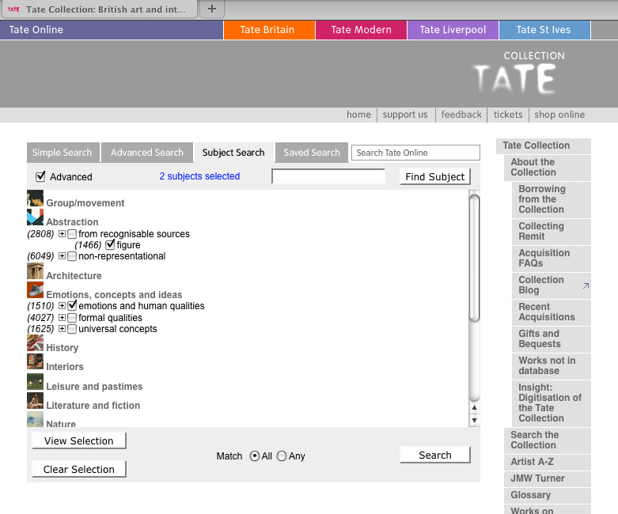The image size is (618, 514).
Task: Click the Search Tate Online input field
Action: tap(415, 153)
